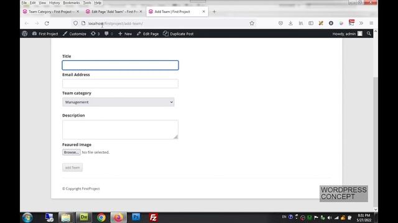Open the File menu

pos(24,2)
